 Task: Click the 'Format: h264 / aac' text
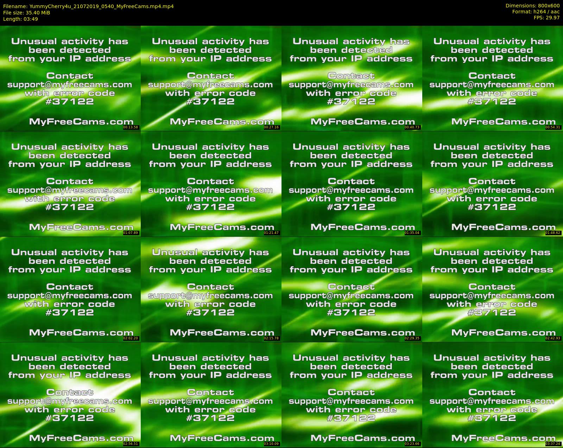pyautogui.click(x=536, y=12)
